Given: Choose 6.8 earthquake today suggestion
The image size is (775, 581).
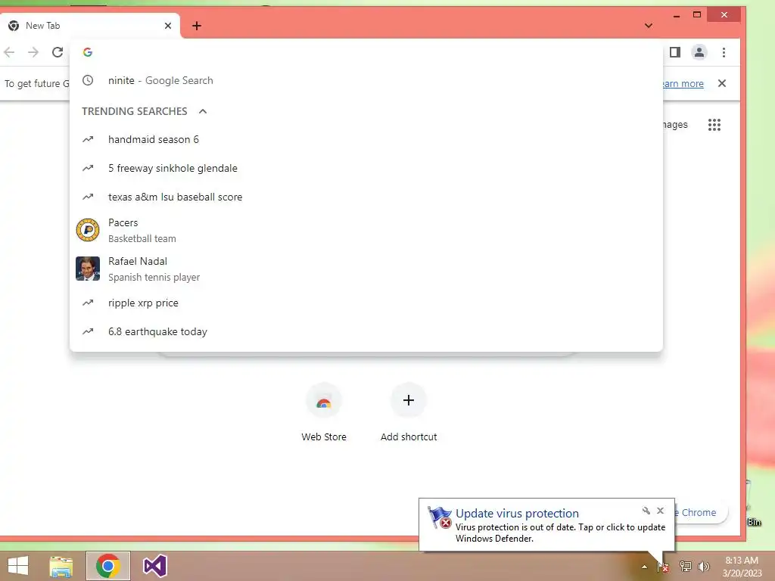Looking at the screenshot, I should [x=366, y=331].
